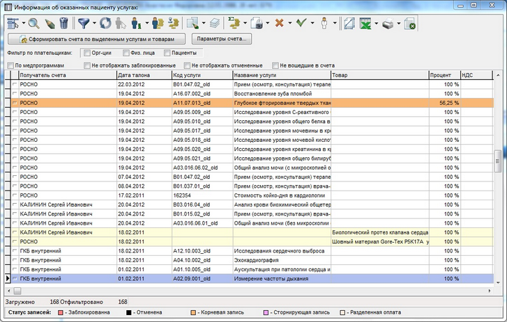Sort by Процент column header

tap(445, 75)
